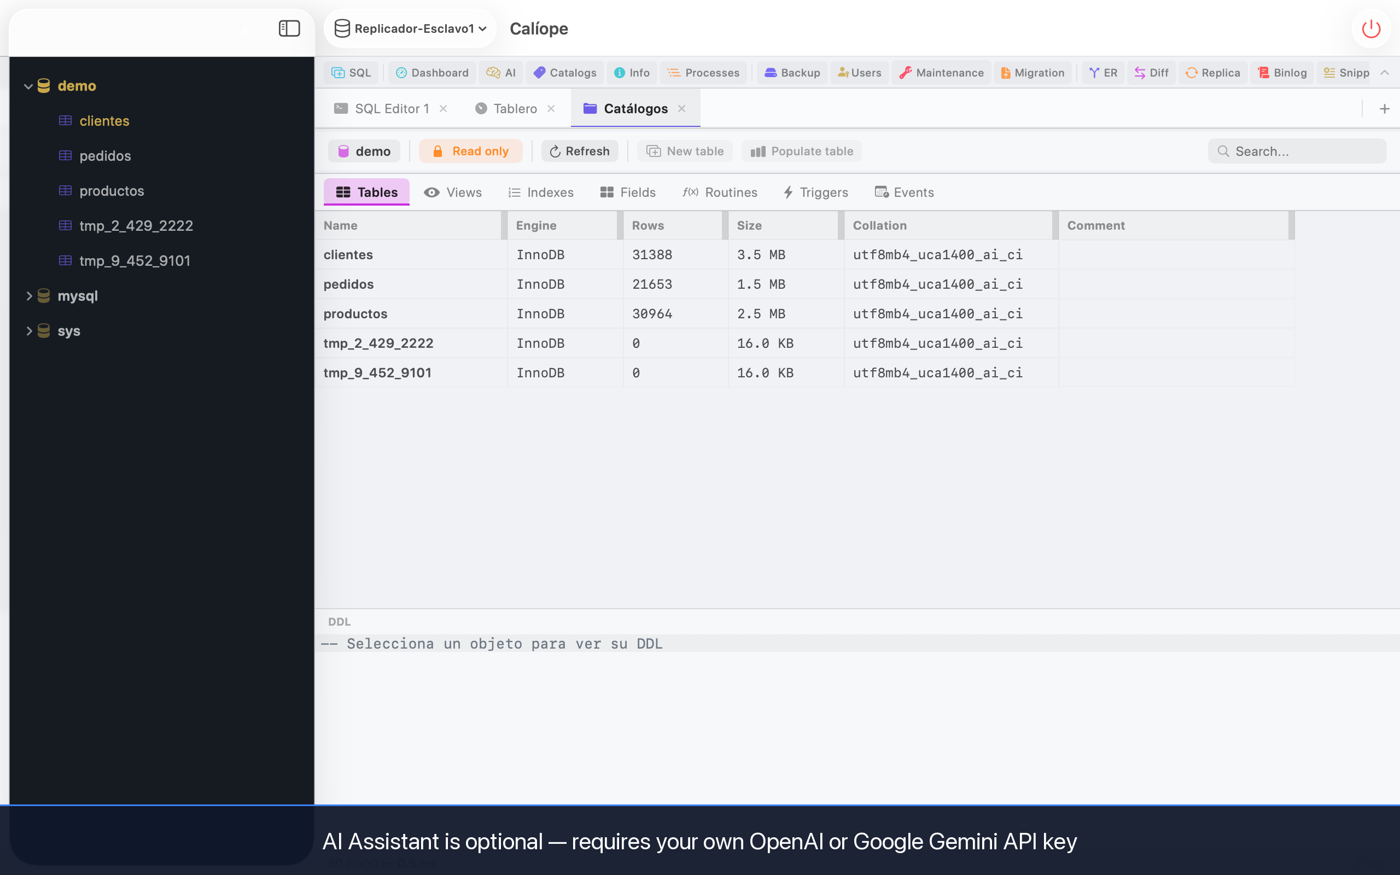Viewport: 1400px width, 875px height.
Task: Sort by the Collation column header
Action: [948, 226]
